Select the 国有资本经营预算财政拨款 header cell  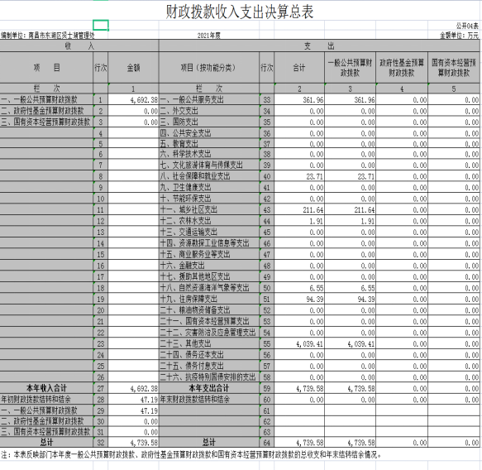[454, 67]
